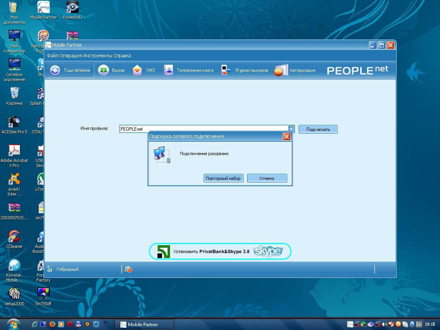Launch Opera from quick launch
440x330 pixels.
tap(70, 324)
